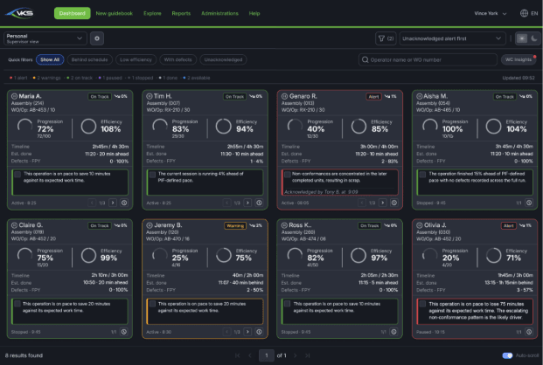
Task: Click the Progression gauge on Maria A. card
Action: [25, 126]
